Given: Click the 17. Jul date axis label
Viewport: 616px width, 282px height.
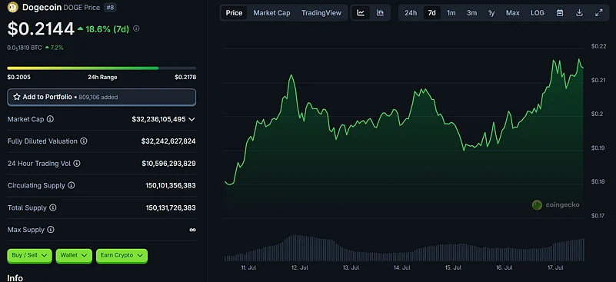Looking at the screenshot, I should click(x=555, y=267).
